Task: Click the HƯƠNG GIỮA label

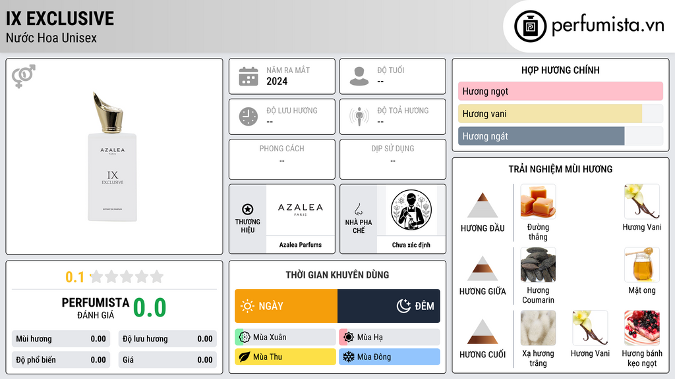Action: point(483,291)
